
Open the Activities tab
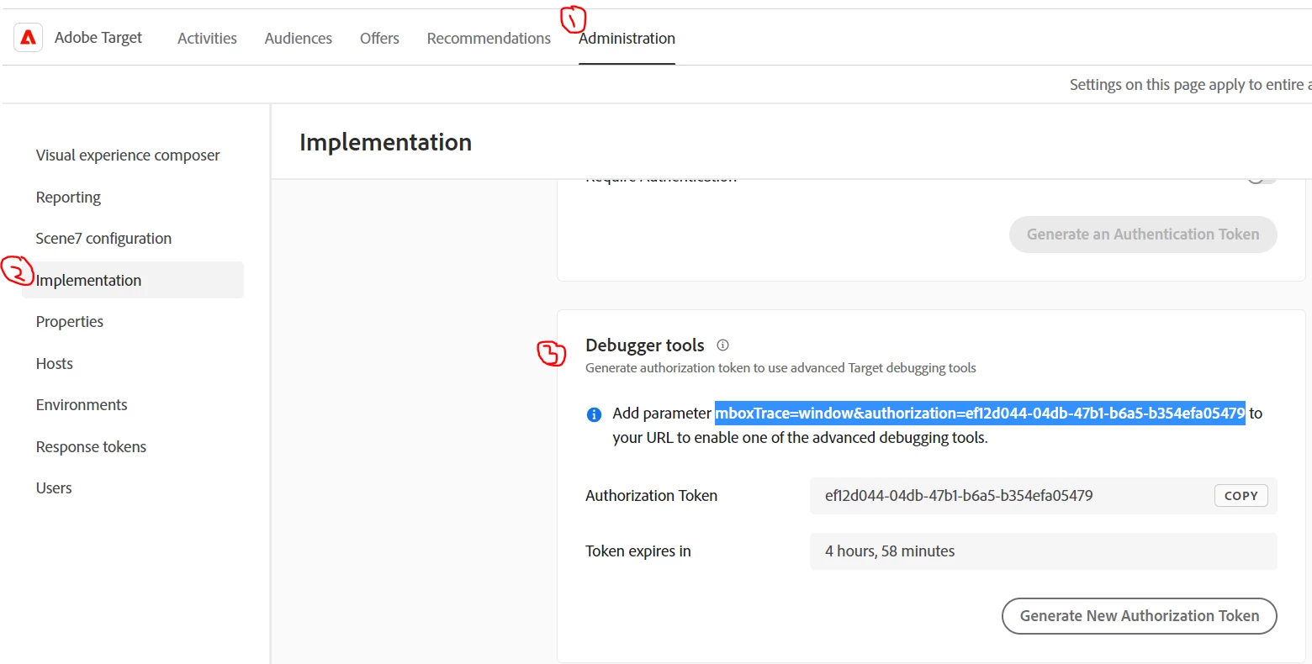tap(207, 38)
